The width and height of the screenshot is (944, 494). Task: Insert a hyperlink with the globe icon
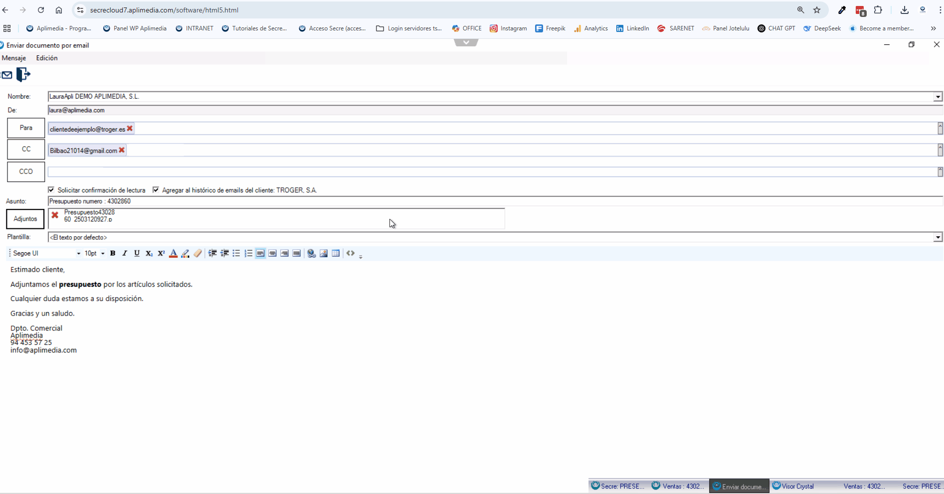311,253
